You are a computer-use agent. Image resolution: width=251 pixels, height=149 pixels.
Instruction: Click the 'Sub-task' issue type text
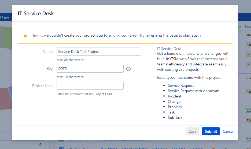tap(175, 117)
